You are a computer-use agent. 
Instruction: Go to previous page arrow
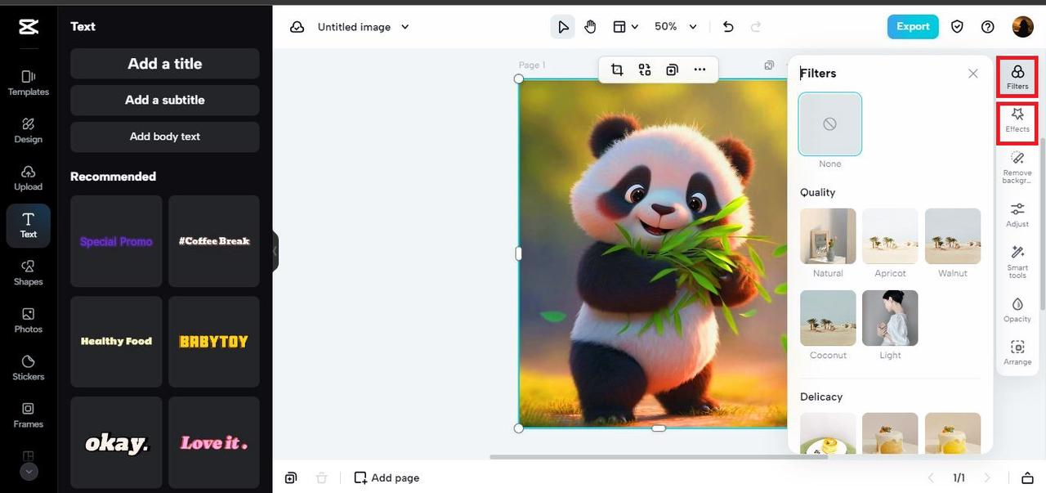click(x=931, y=478)
